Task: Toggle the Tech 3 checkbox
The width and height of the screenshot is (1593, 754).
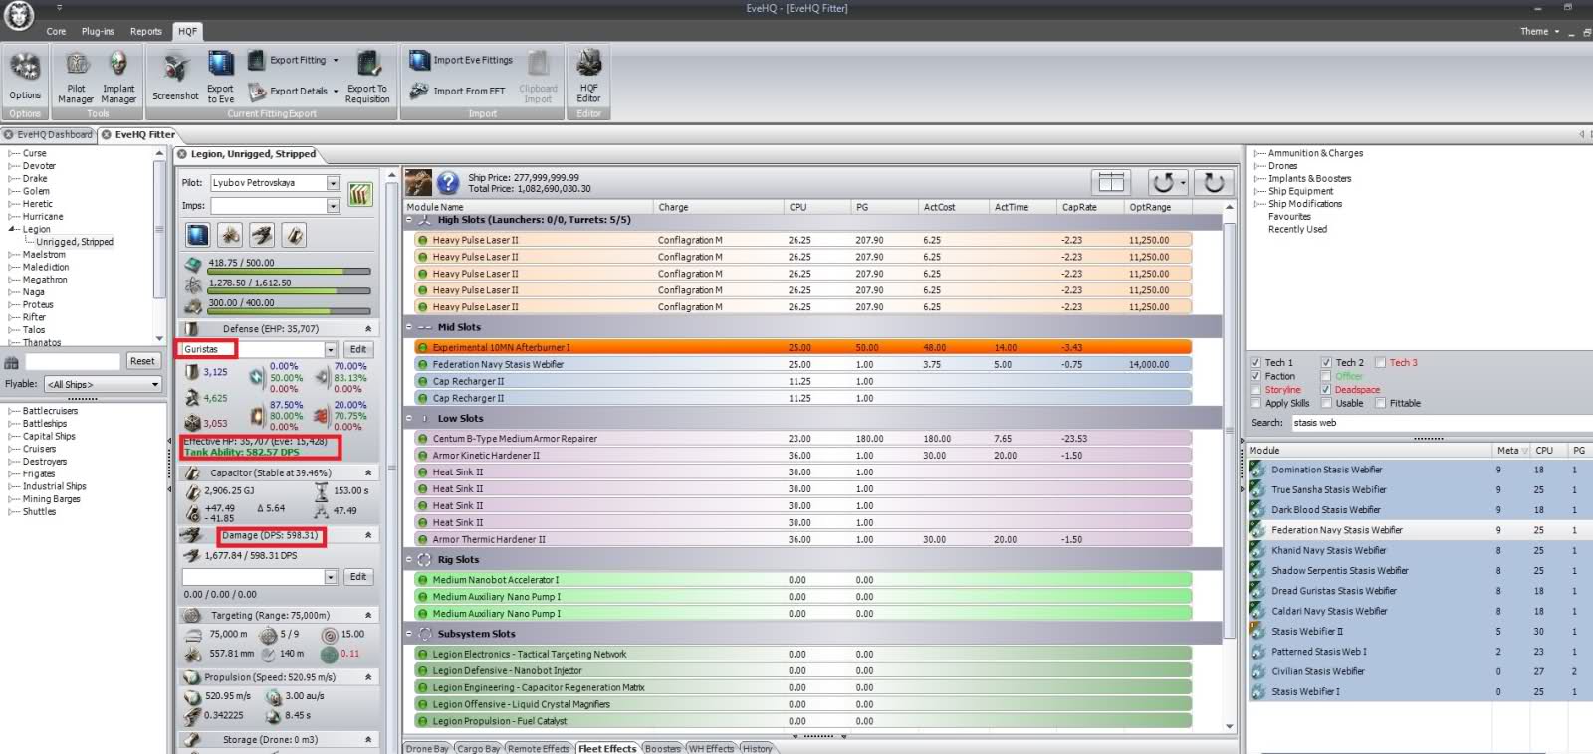Action: (1380, 363)
